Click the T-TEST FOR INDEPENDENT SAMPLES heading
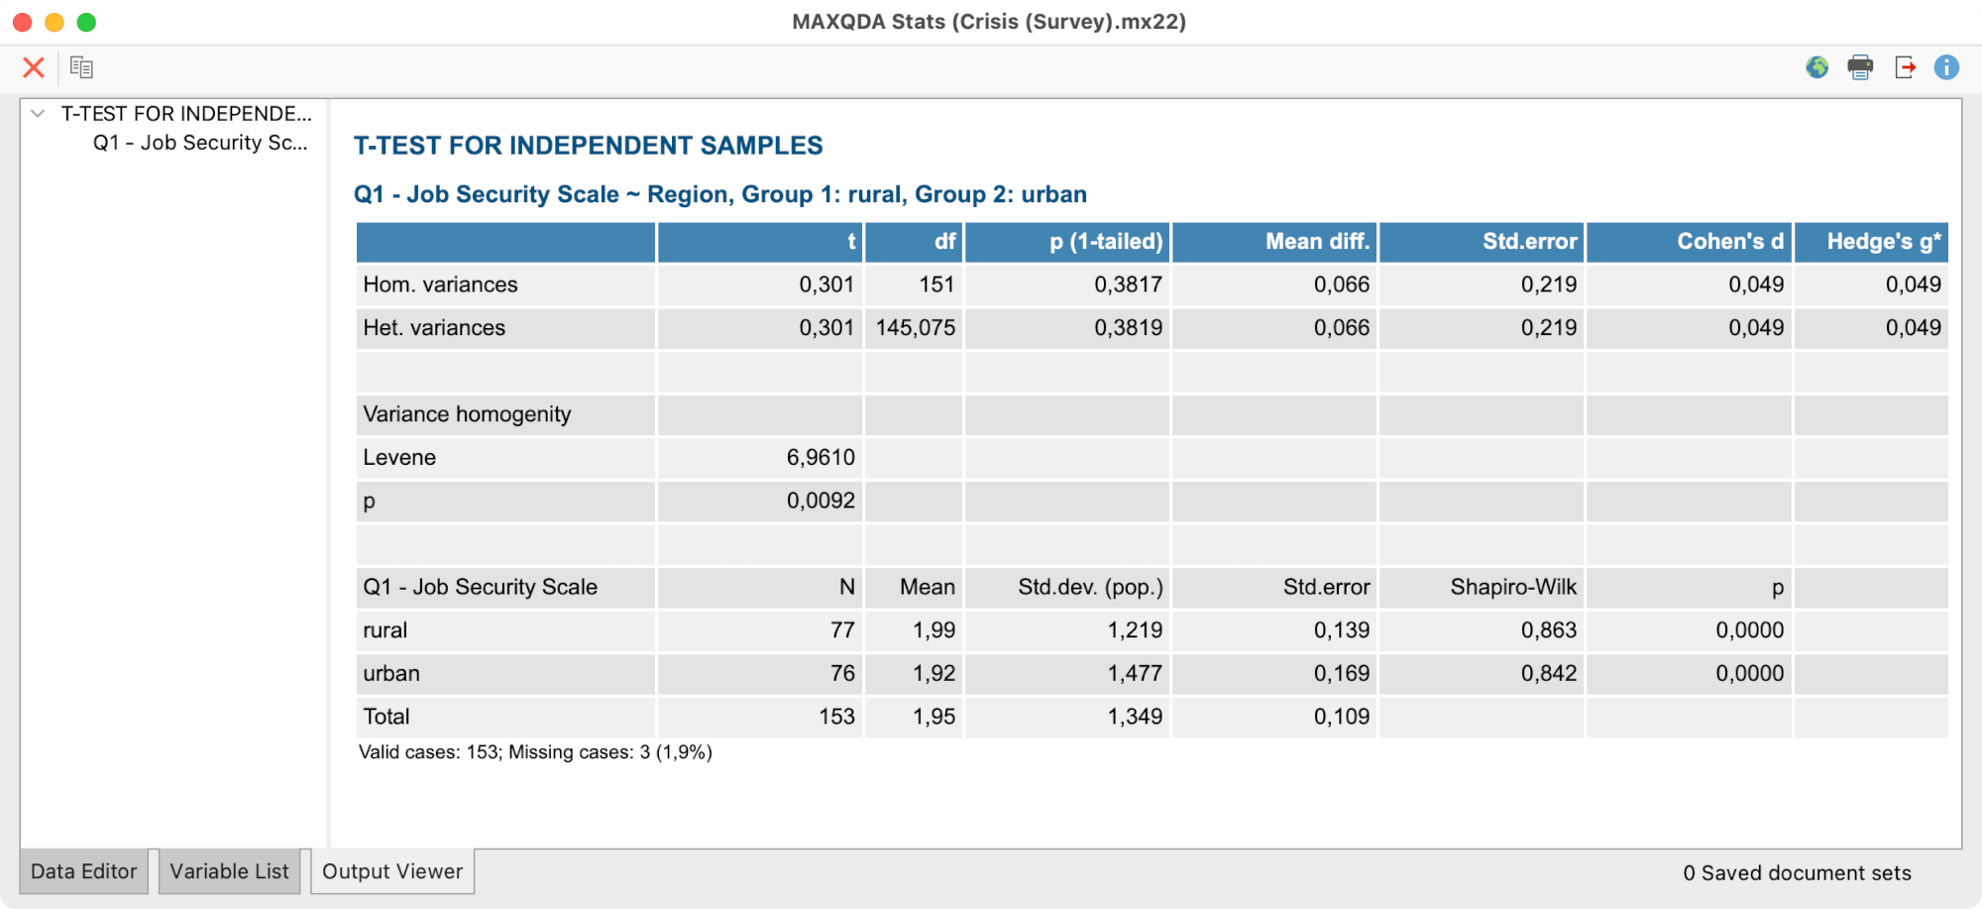Image resolution: width=1982 pixels, height=909 pixels. pyautogui.click(x=588, y=146)
